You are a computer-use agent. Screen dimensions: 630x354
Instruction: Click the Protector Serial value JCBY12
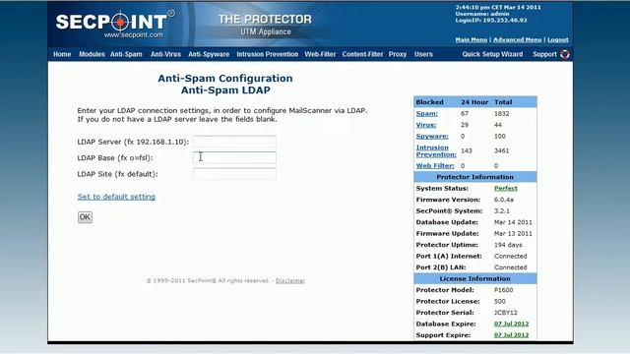click(x=505, y=313)
